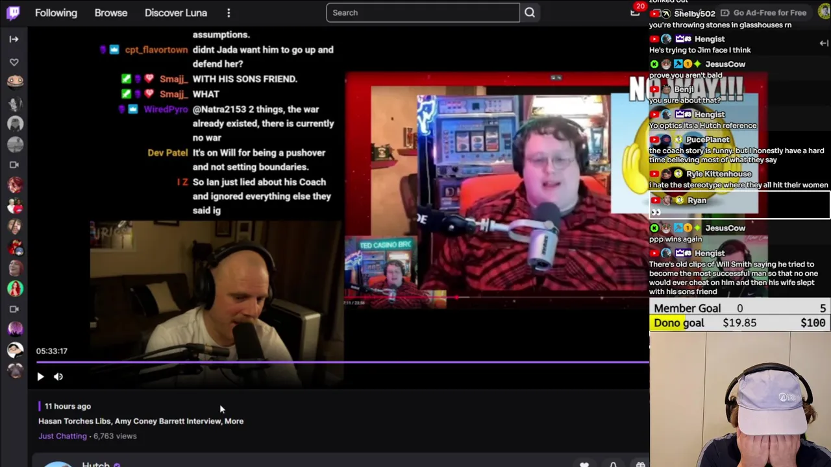Open the red-haired woman avatar with green ring
The image size is (831, 467).
point(15,288)
